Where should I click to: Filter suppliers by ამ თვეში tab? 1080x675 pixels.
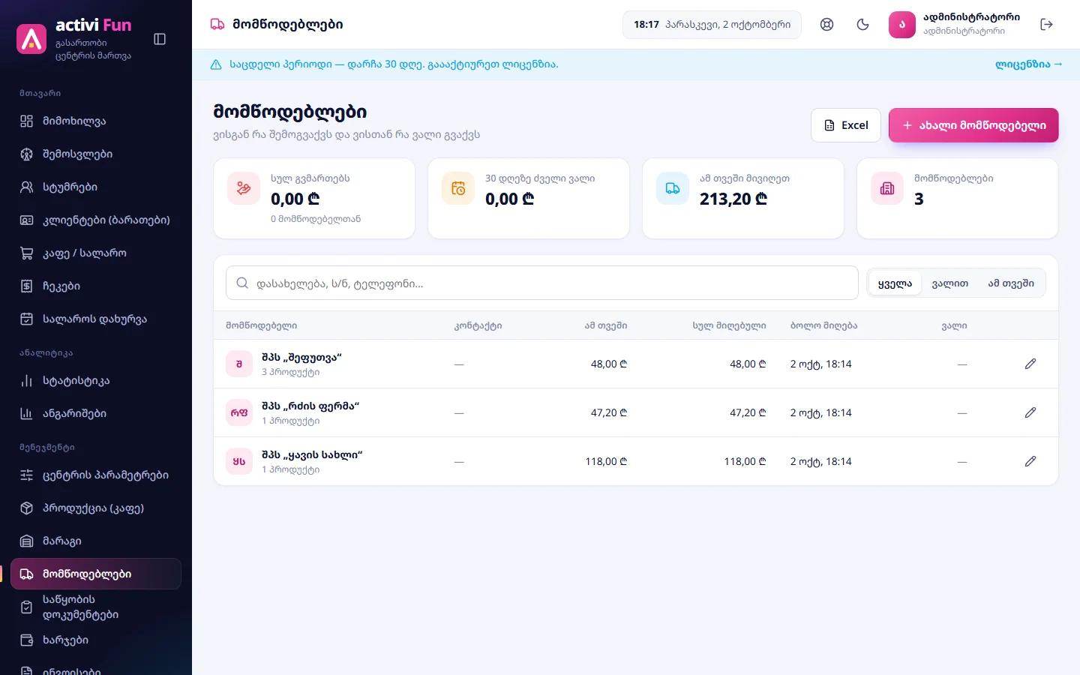(1011, 283)
